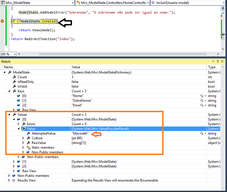Open the Watch window options dropdown arrow
The width and height of the screenshot is (227, 192).
point(213,61)
